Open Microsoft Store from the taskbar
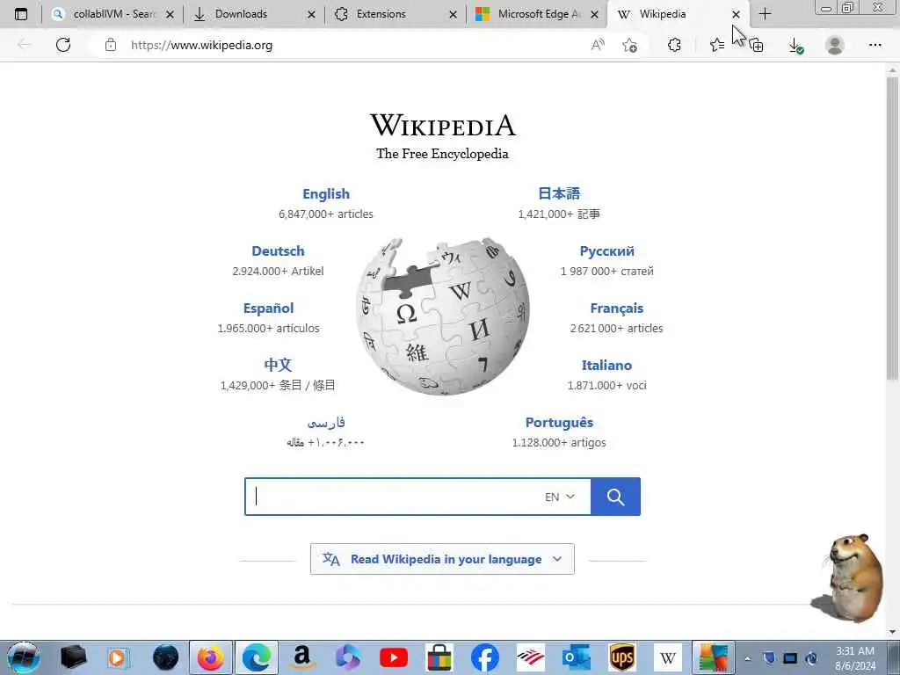This screenshot has height=675, width=900. pos(439,657)
